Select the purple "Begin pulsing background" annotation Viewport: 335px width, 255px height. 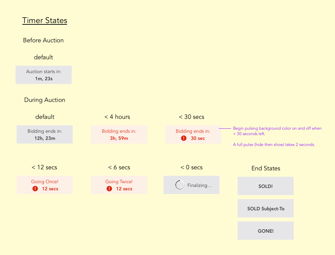pyautogui.click(x=277, y=131)
